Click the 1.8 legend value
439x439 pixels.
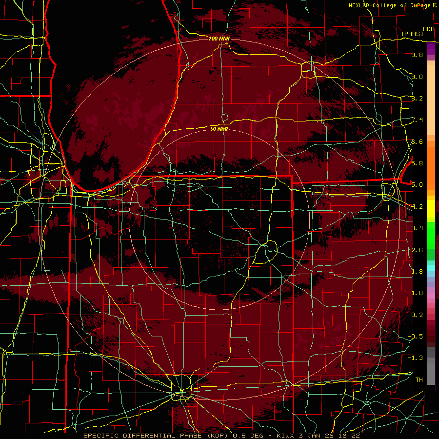417,272
